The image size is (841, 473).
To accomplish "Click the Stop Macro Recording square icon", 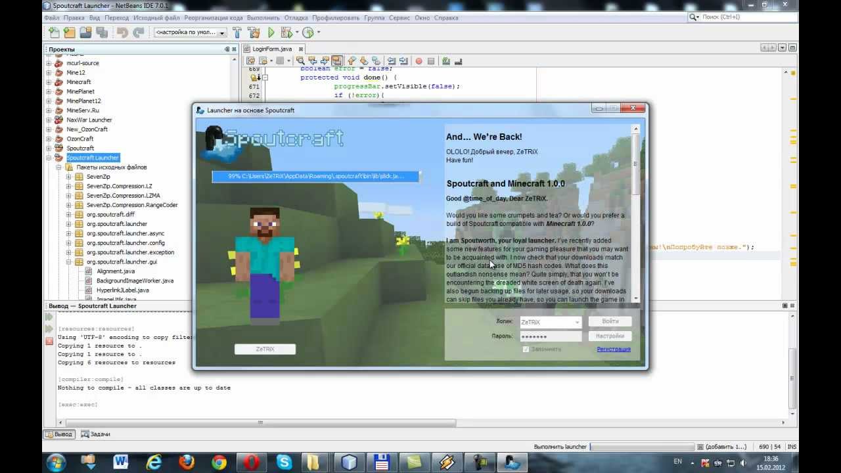I will coord(431,61).
